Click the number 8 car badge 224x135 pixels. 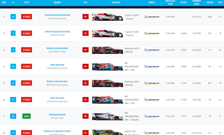coord(13,16)
